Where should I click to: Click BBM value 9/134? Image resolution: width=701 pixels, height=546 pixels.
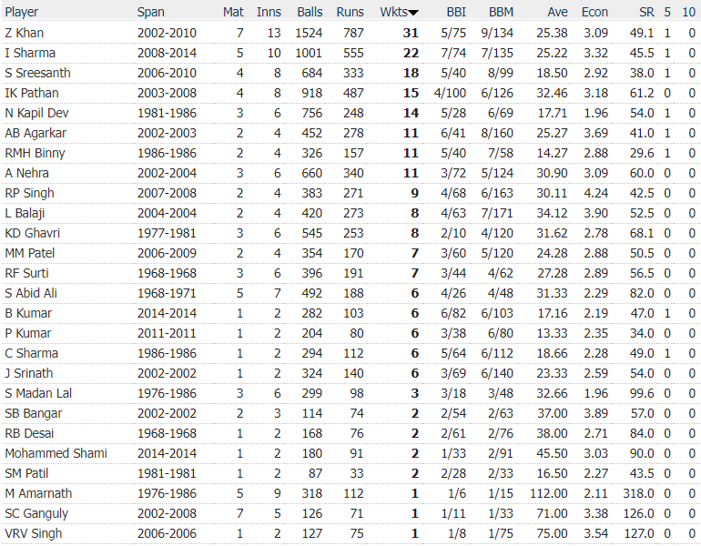click(x=497, y=33)
